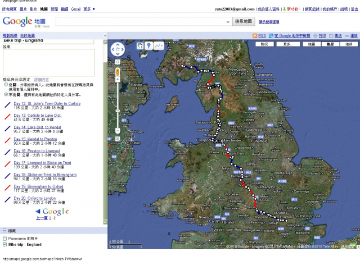360x261 pixels.
Task: Click the Street View pegman icon
Action: coord(118,72)
